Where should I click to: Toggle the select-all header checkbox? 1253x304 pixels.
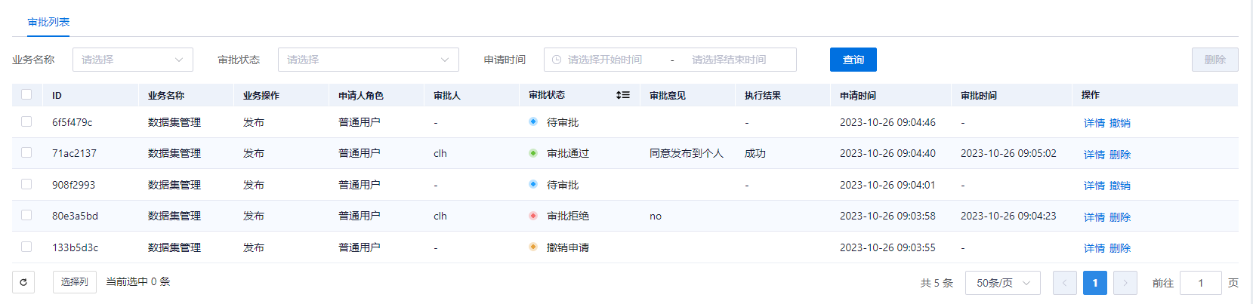click(x=26, y=95)
